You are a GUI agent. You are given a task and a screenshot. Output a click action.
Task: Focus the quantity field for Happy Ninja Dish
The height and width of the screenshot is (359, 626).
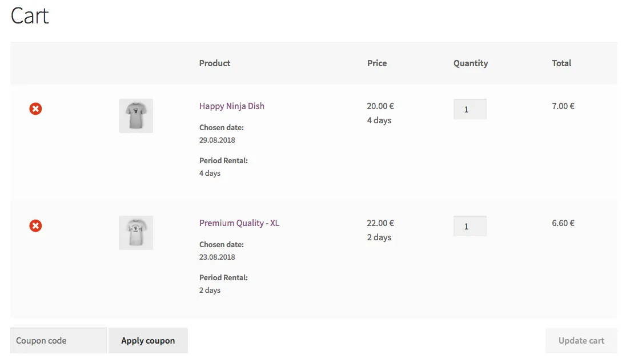tap(470, 110)
